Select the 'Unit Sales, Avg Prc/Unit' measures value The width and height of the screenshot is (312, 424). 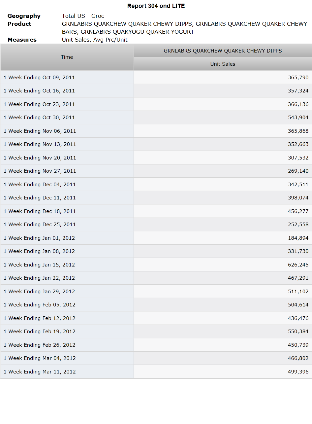(x=95, y=40)
